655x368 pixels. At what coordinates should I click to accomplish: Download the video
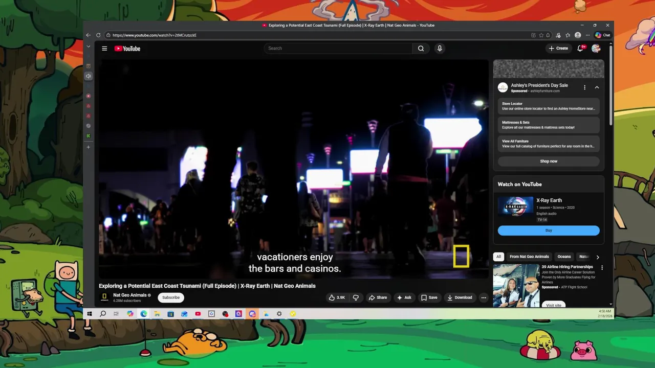click(x=460, y=297)
